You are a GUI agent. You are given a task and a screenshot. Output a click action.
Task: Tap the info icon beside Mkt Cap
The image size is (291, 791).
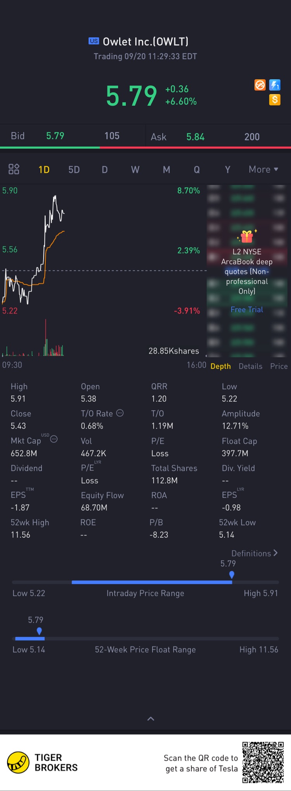point(54,439)
